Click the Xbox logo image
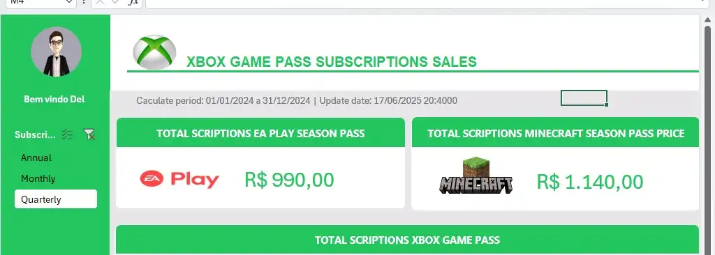This screenshot has height=255, width=715. coord(154,52)
